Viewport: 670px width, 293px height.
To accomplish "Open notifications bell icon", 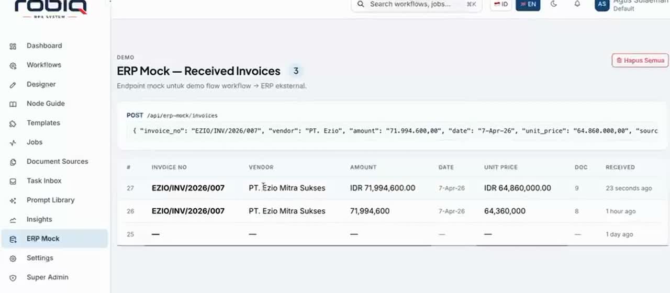I will [577, 4].
